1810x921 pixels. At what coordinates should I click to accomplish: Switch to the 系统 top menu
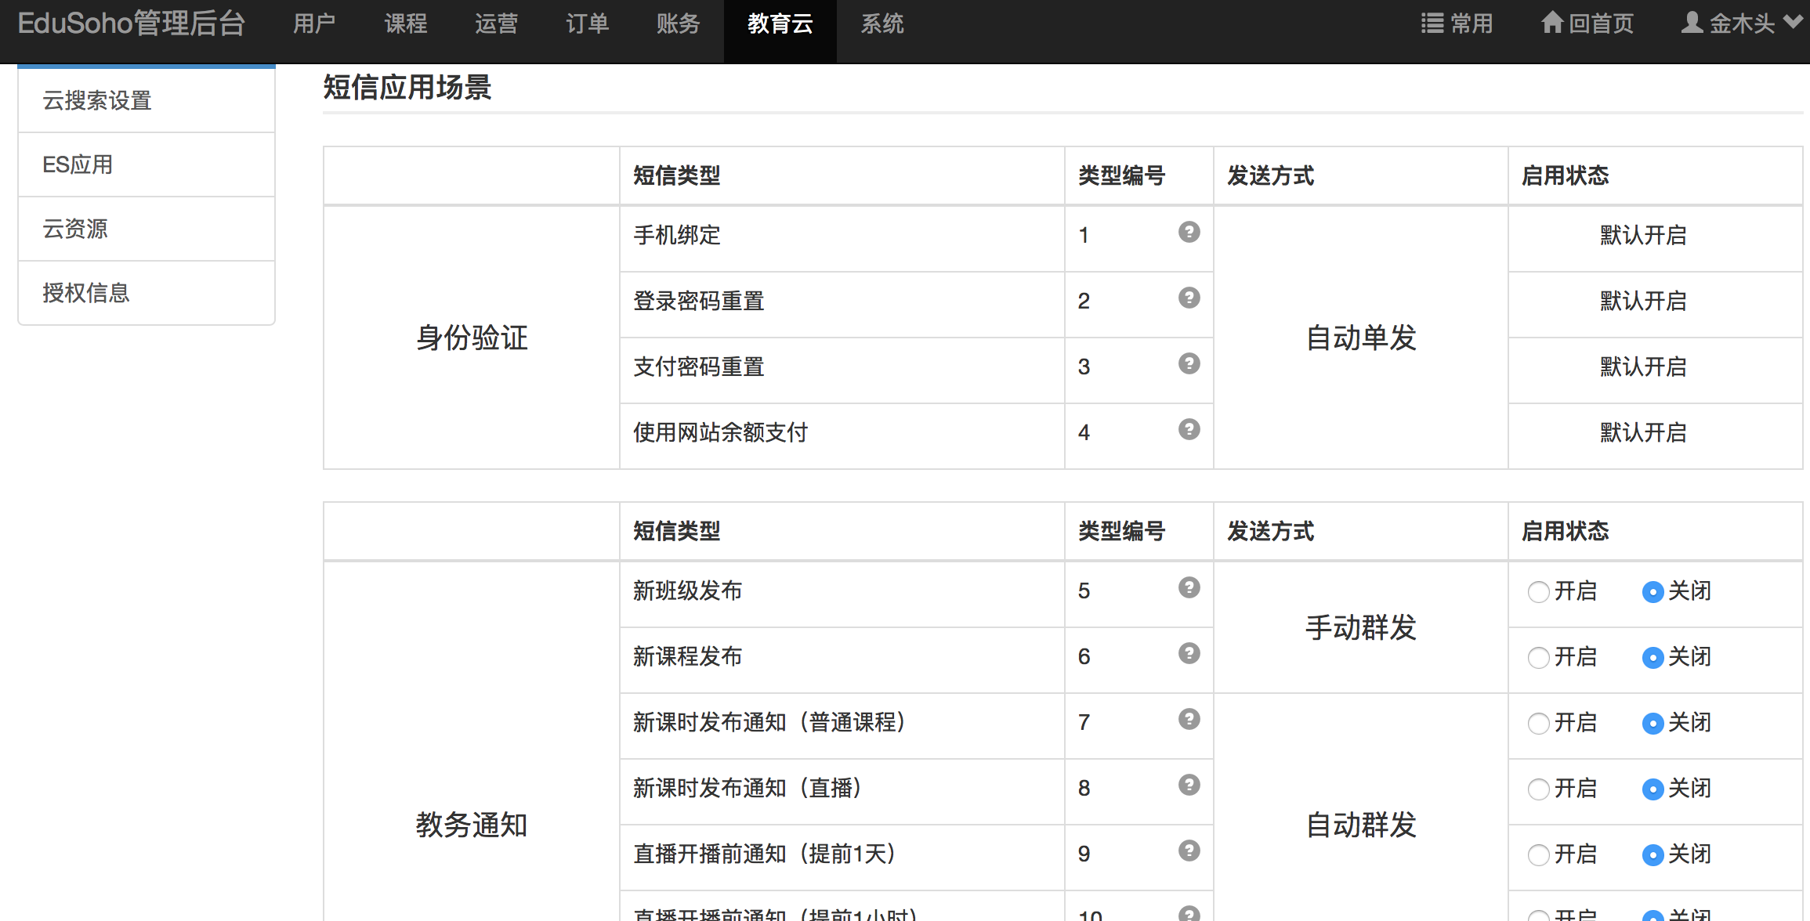coord(881,23)
